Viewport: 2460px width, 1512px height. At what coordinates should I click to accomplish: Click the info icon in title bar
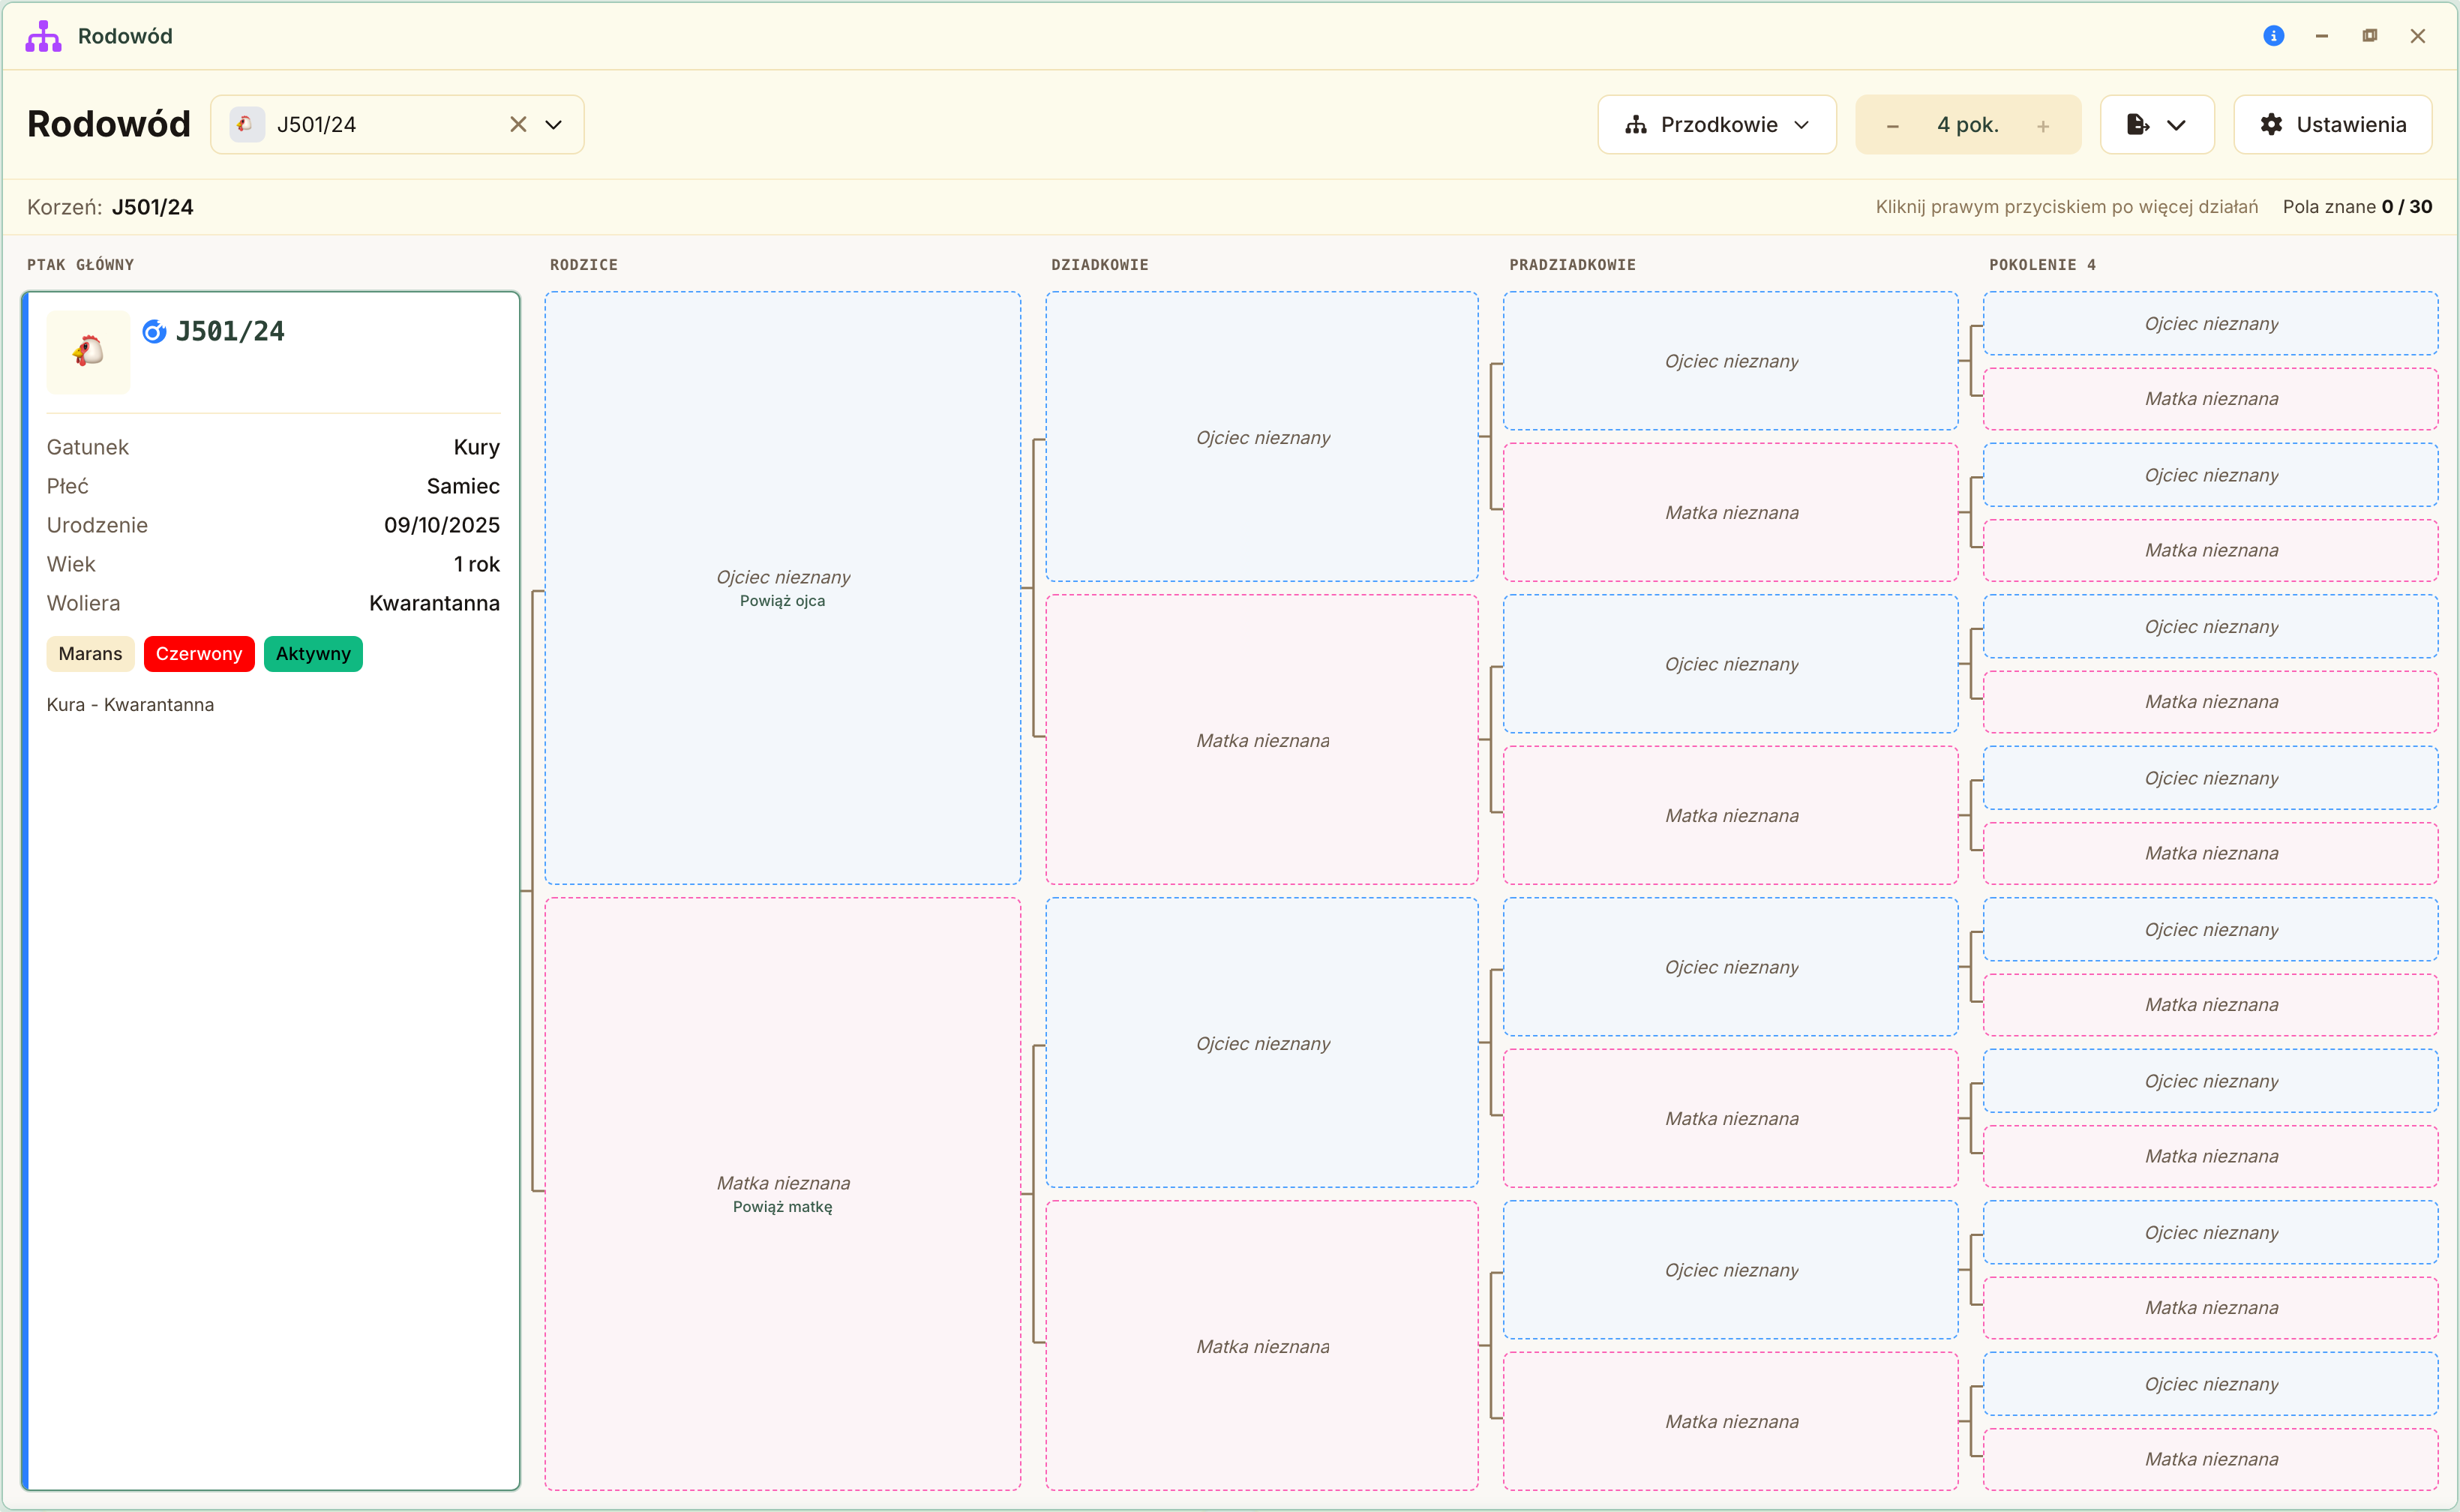[2273, 36]
